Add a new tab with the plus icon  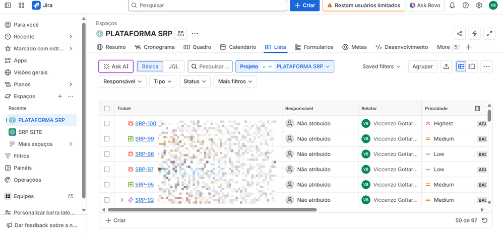click(469, 47)
